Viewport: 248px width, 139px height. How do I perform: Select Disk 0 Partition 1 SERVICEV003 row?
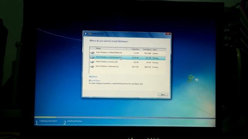pyautogui.click(x=127, y=53)
